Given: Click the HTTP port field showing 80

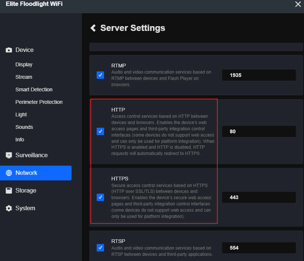Looking at the screenshot, I should click(x=259, y=131).
